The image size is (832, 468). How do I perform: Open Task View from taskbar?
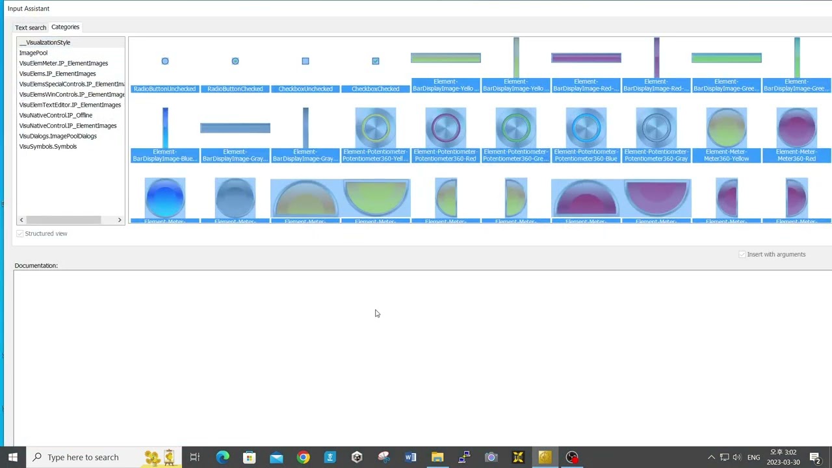[194, 457]
